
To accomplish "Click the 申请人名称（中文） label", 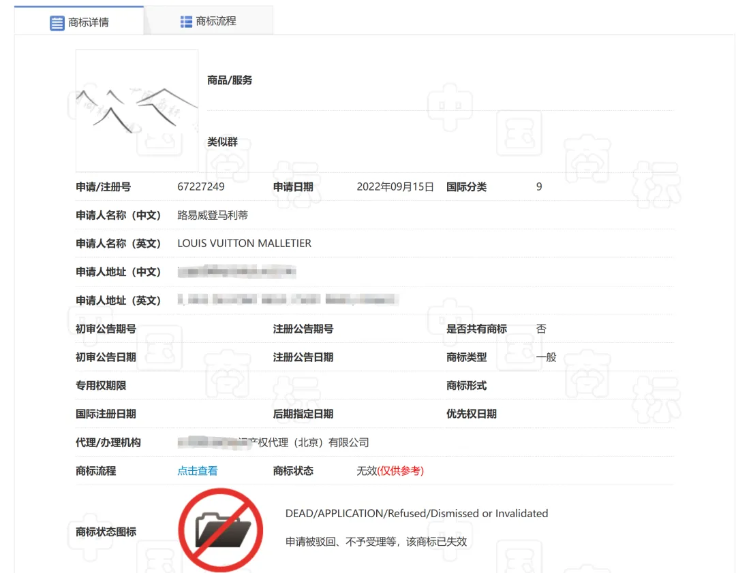I will pyautogui.click(x=119, y=215).
